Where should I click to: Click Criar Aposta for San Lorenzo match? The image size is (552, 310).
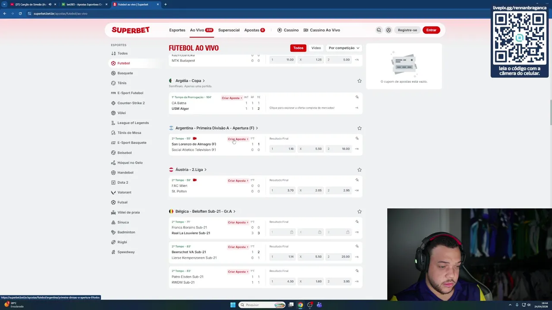tap(238, 139)
